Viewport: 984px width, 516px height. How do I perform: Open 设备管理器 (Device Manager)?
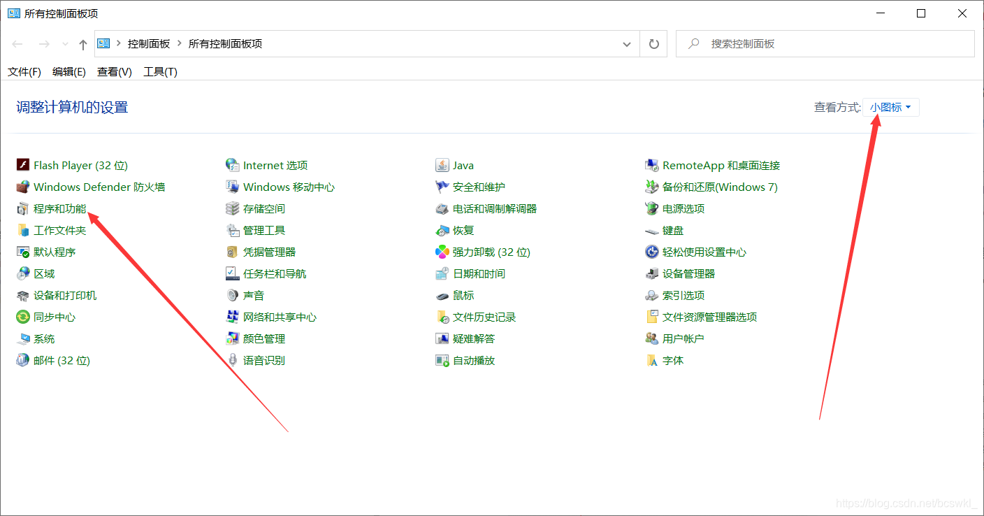(689, 273)
